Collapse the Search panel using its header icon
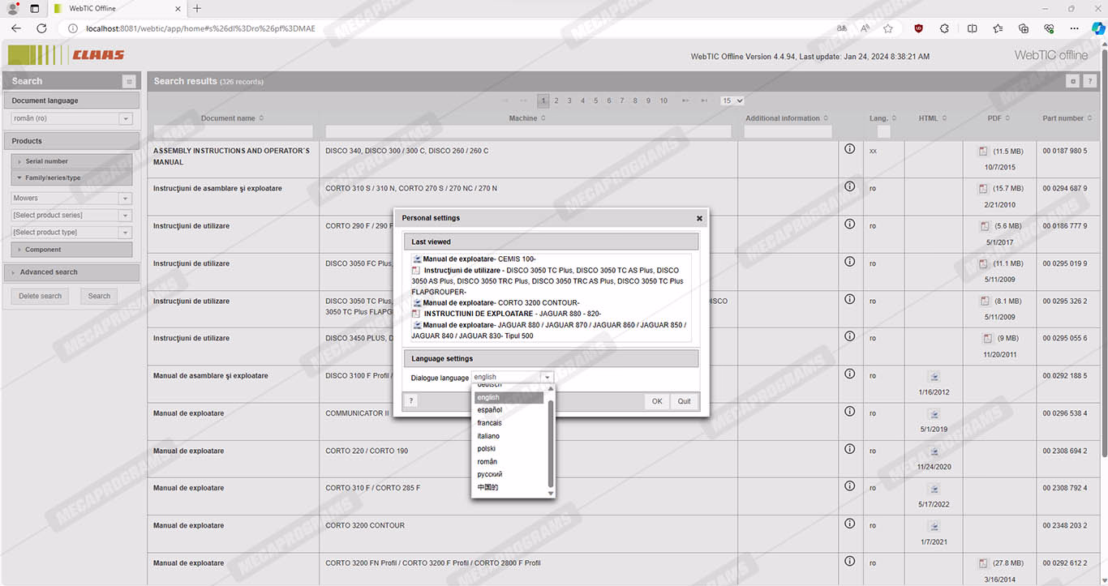This screenshot has height=586, width=1108. coord(128,81)
